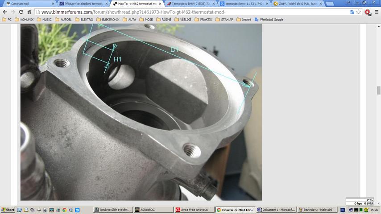Click the page vertical scrollbar thumb

pos(379,91)
